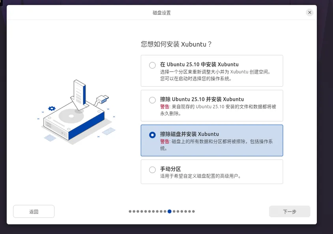Click the 磁盘设置 window title
This screenshot has height=234, width=333.
click(x=162, y=13)
